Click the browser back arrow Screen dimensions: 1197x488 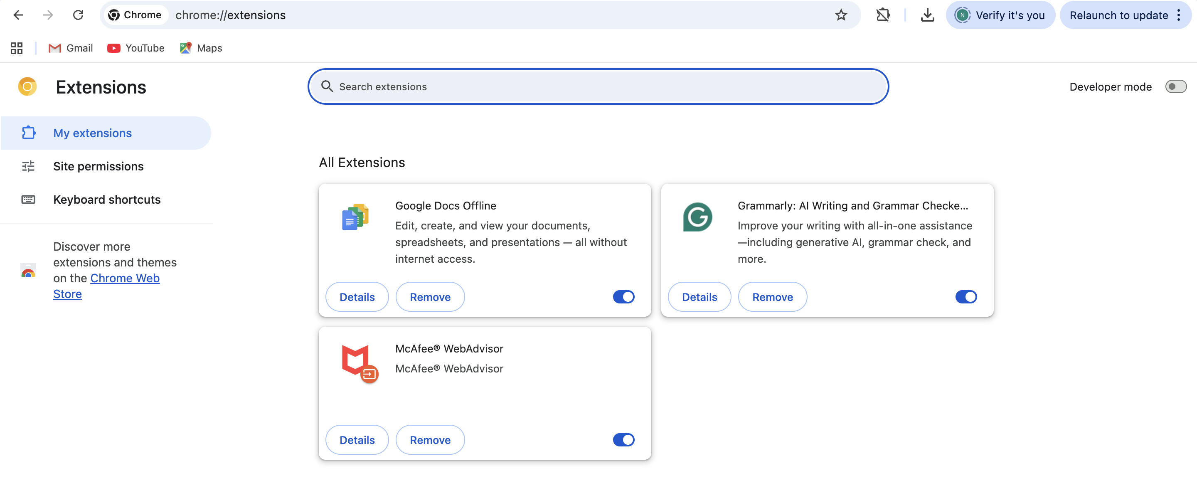tap(19, 15)
